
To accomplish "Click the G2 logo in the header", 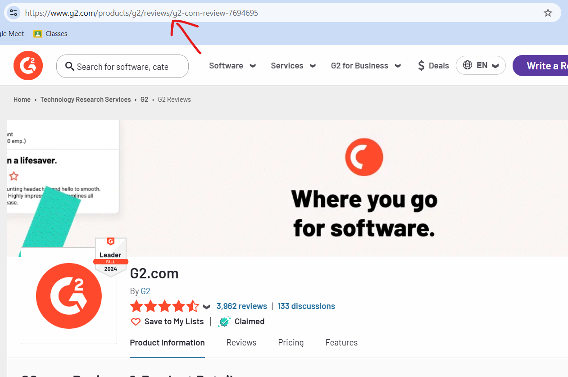I will pyautogui.click(x=28, y=66).
